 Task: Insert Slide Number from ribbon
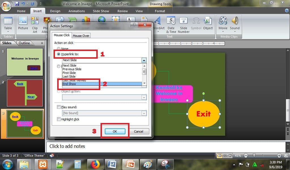point(184,25)
